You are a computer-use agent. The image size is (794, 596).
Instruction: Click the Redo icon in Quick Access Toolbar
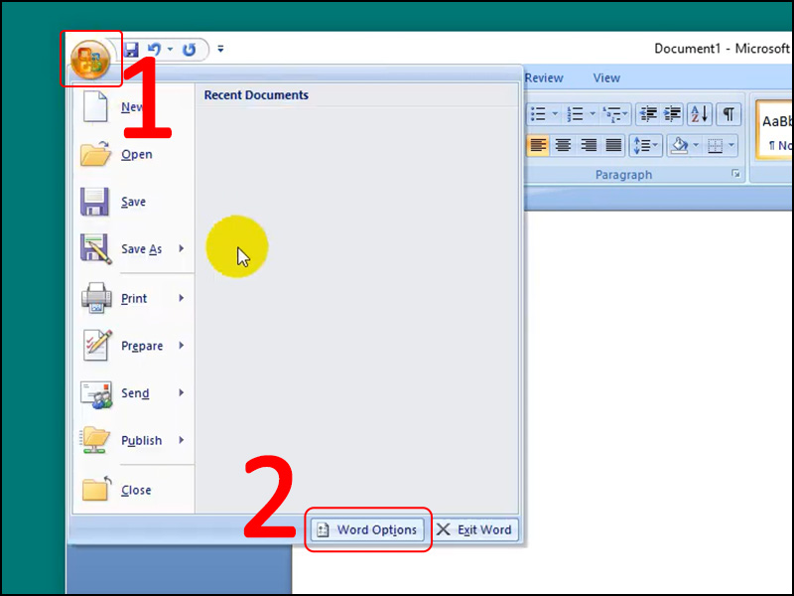tap(189, 48)
